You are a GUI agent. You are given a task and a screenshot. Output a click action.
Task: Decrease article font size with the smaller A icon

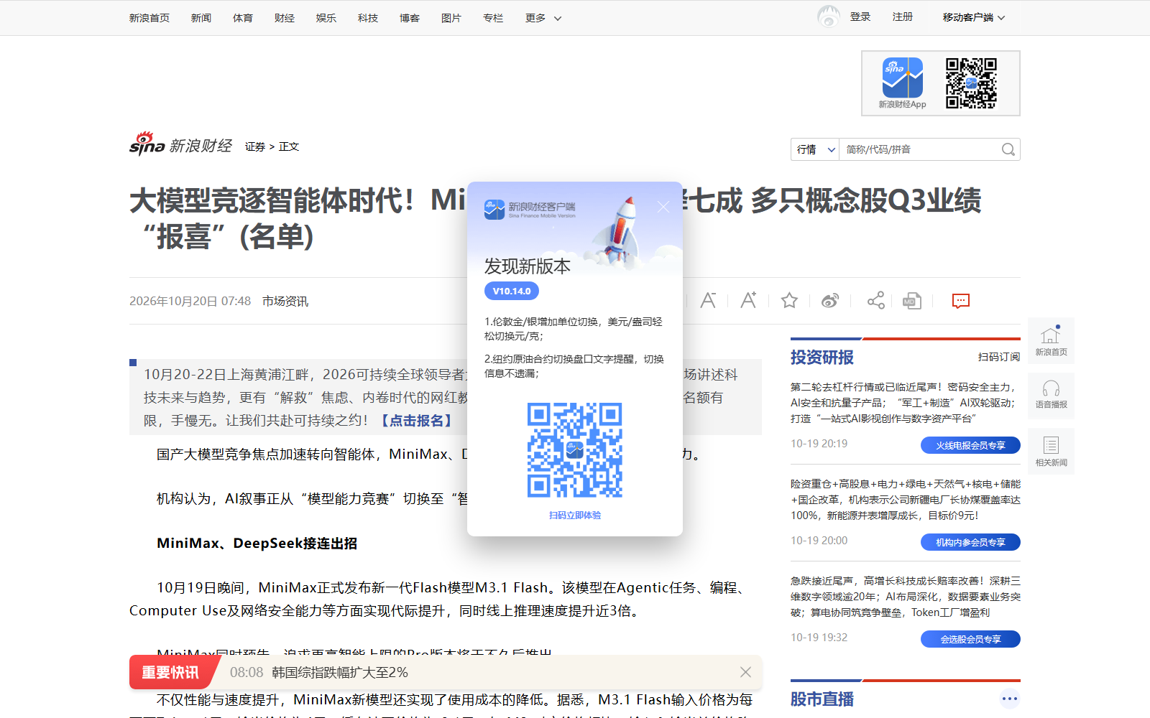click(708, 300)
